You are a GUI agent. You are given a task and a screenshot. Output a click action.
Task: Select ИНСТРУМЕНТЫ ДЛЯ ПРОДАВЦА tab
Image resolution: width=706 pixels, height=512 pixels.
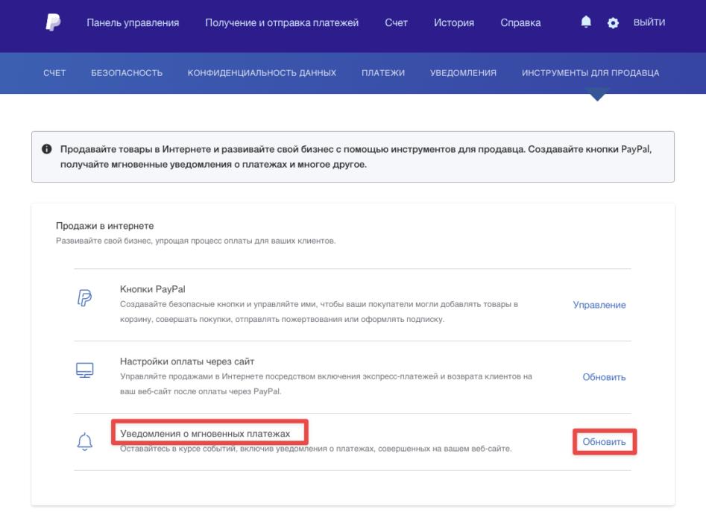pyautogui.click(x=590, y=73)
